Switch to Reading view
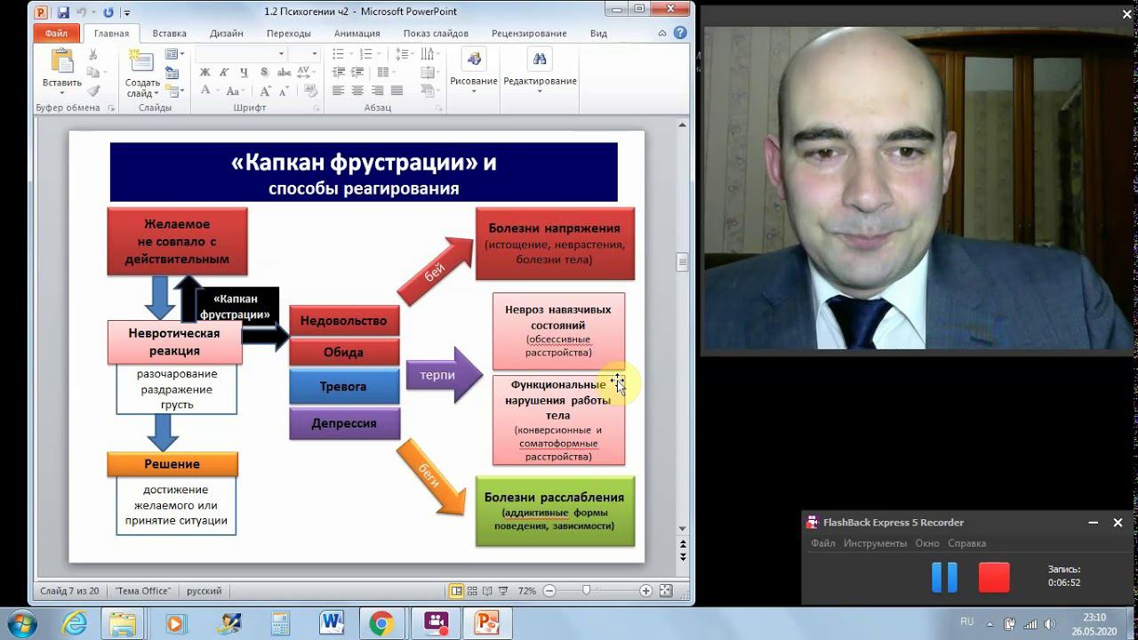The width and height of the screenshot is (1138, 640). tap(488, 590)
